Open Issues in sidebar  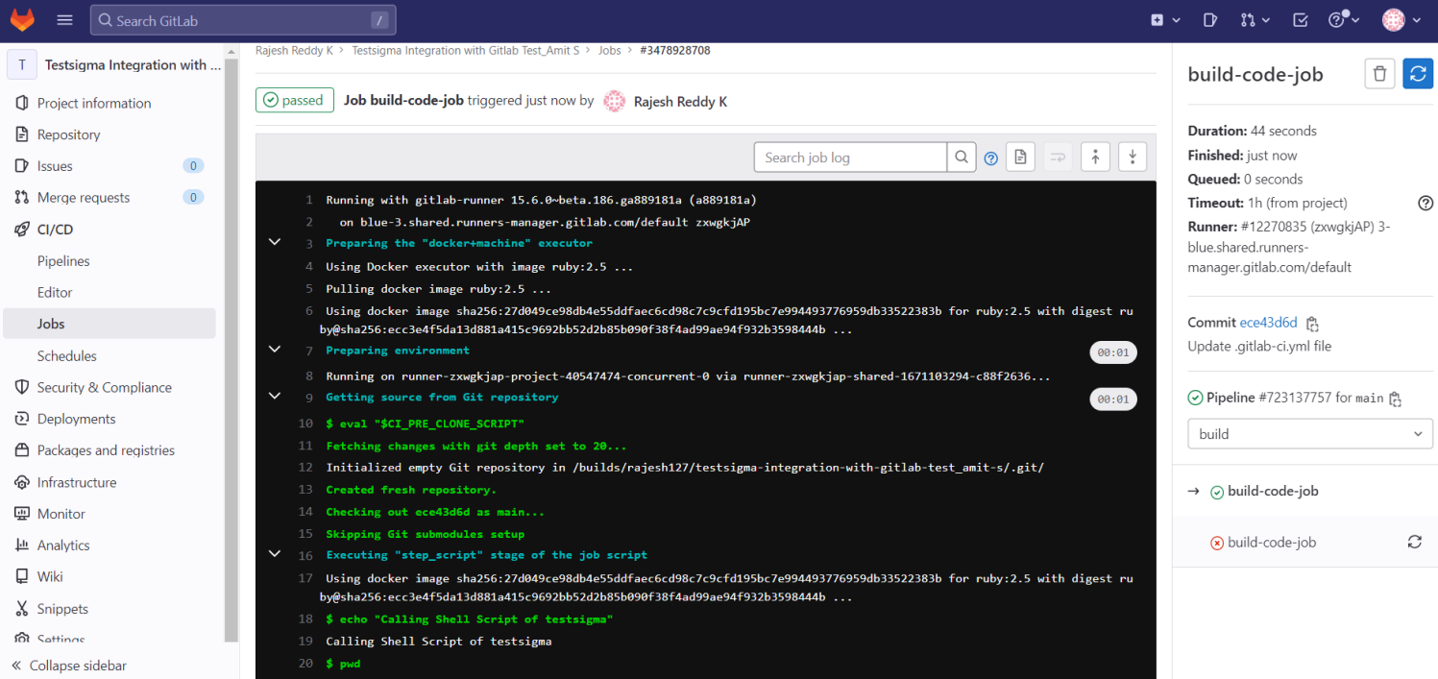[55, 166]
